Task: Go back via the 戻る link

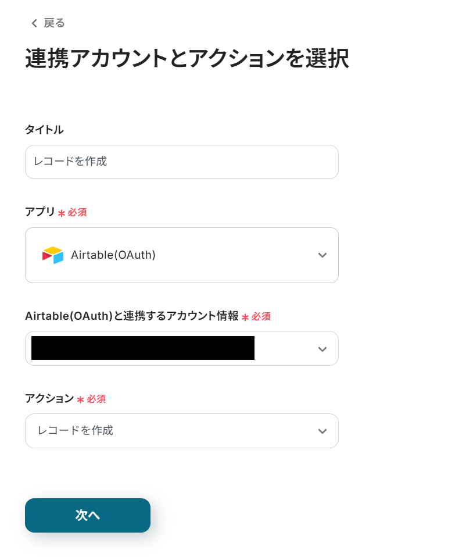Action: pos(54,23)
